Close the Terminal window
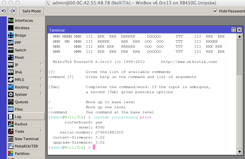This screenshot has width=245, height=159. pyautogui.click(x=239, y=30)
